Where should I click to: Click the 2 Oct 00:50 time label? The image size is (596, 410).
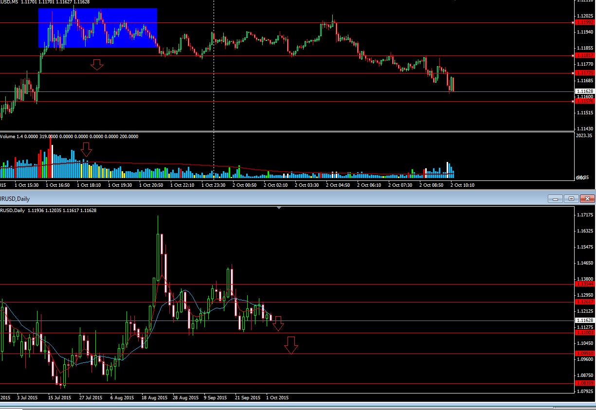245,185
